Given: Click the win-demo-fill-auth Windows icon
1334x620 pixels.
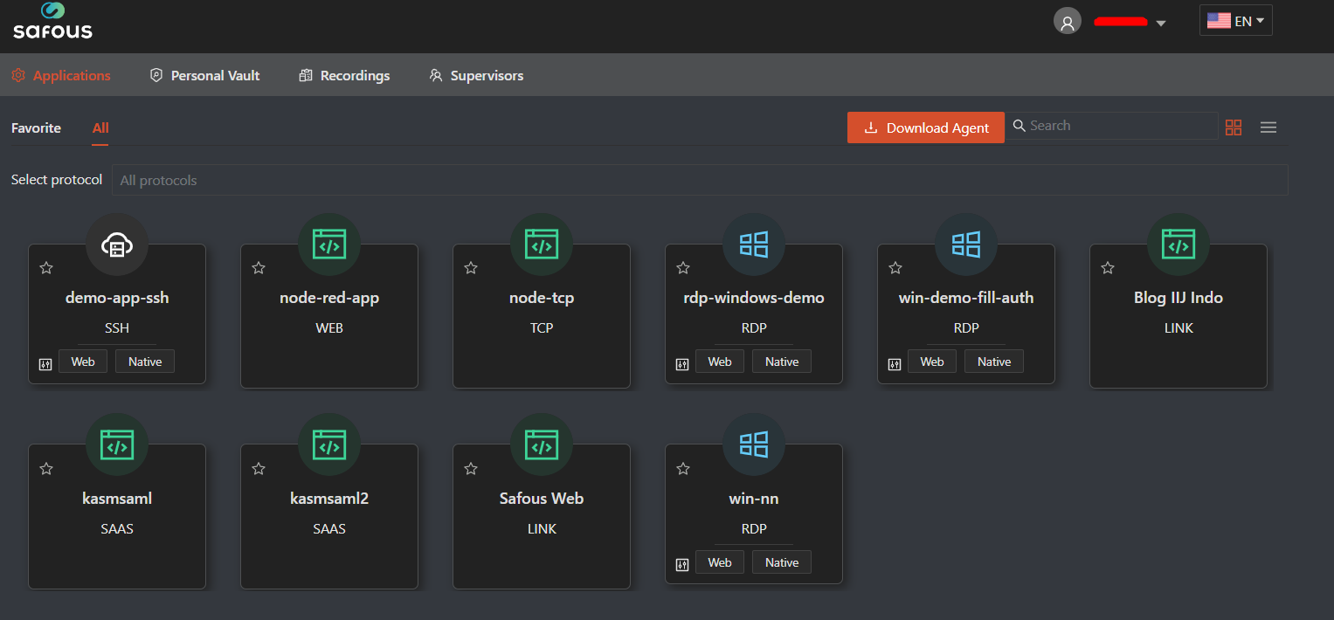Looking at the screenshot, I should (966, 245).
